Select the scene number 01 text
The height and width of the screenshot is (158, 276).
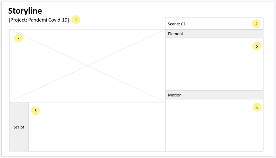(183, 24)
